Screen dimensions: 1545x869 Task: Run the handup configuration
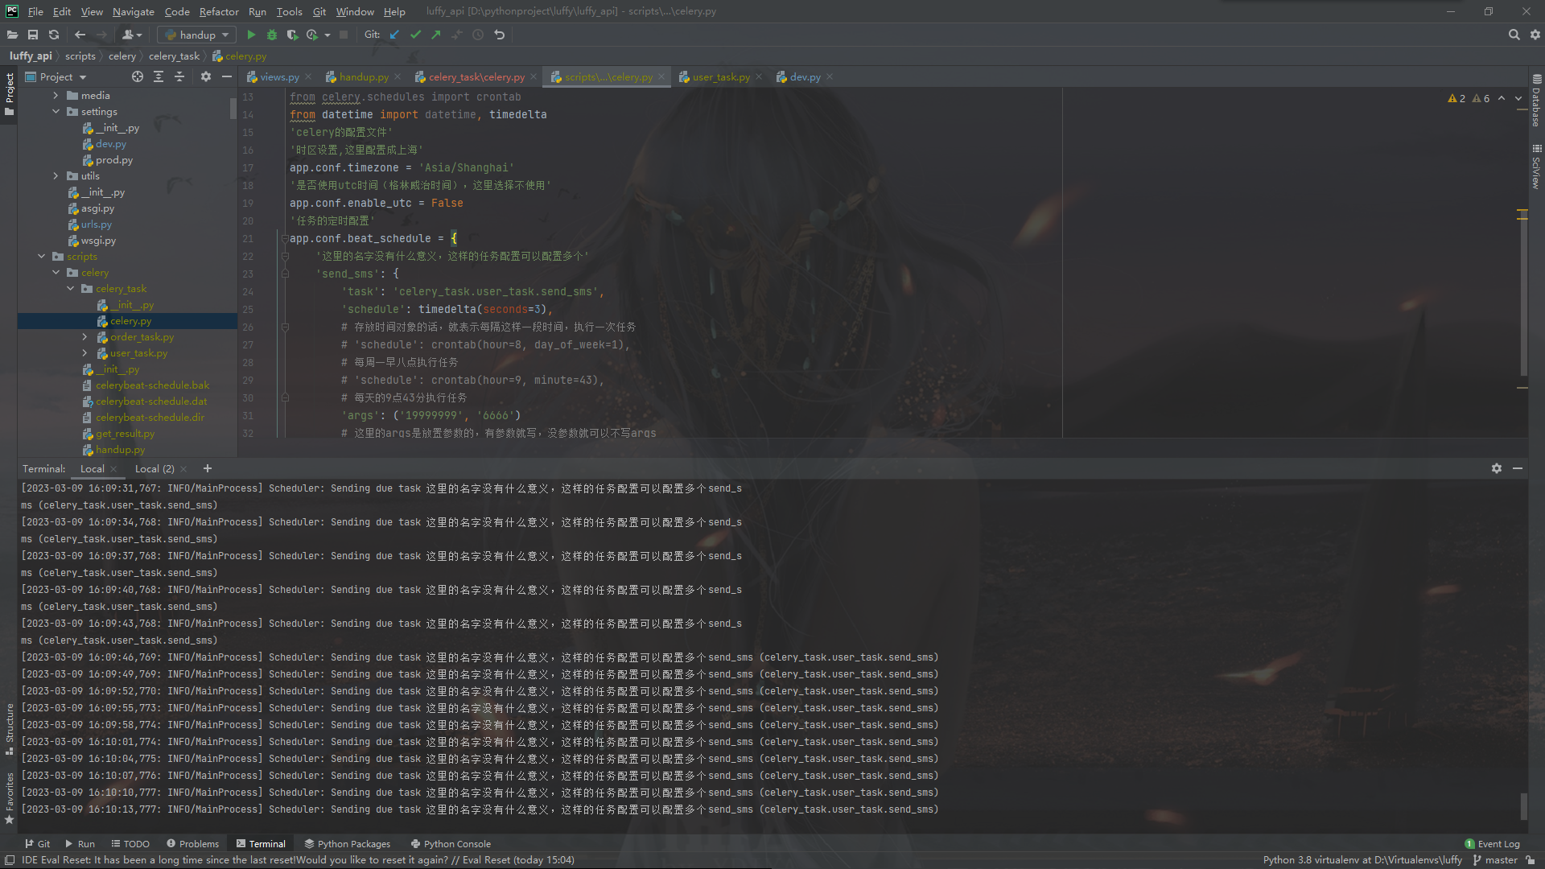251,35
